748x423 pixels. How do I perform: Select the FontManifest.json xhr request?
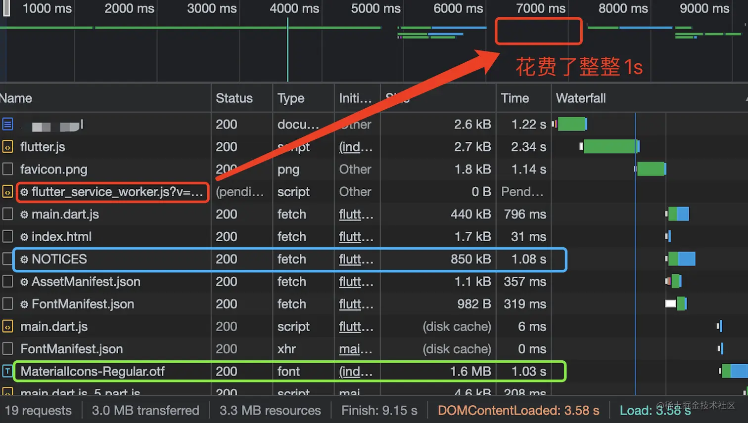71,349
